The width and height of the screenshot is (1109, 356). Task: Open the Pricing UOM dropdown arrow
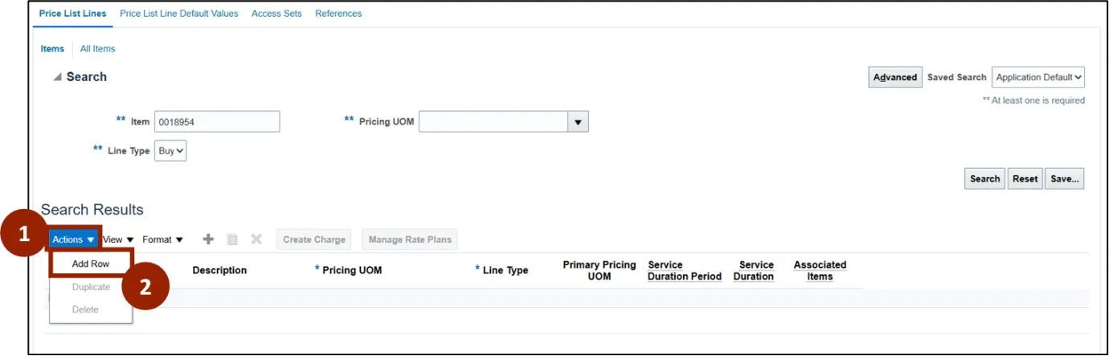coord(579,122)
